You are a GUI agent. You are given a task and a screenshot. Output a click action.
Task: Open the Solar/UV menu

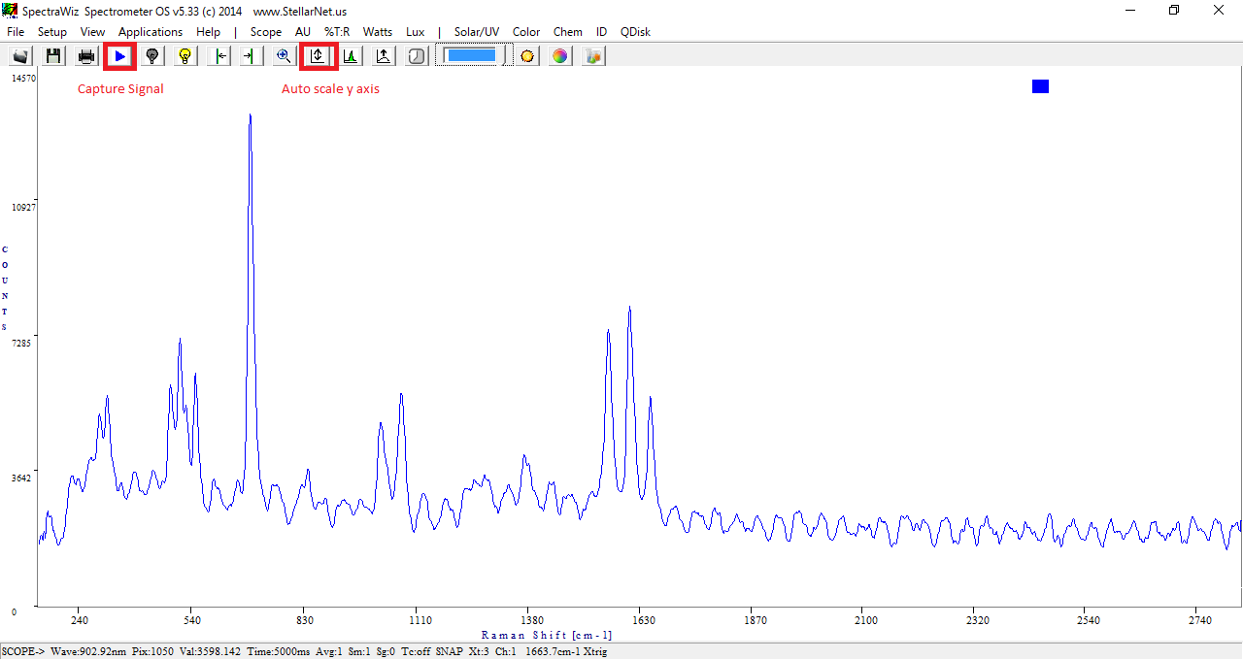[477, 32]
